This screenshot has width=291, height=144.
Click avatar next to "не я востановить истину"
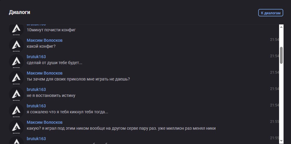point(16,95)
